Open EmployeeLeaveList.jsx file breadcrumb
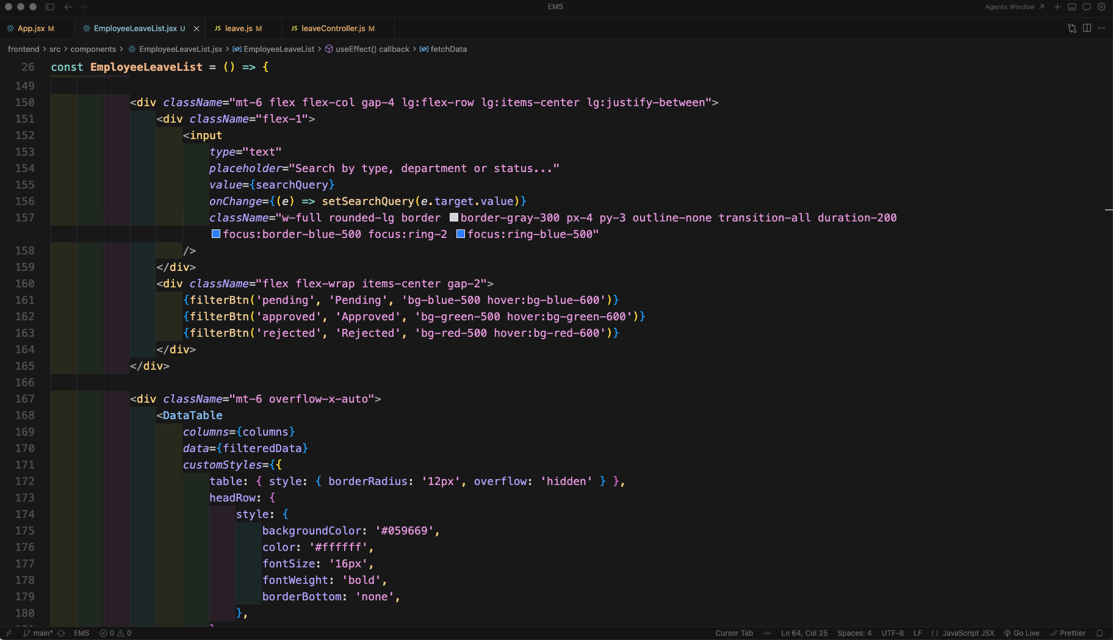 [x=175, y=49]
